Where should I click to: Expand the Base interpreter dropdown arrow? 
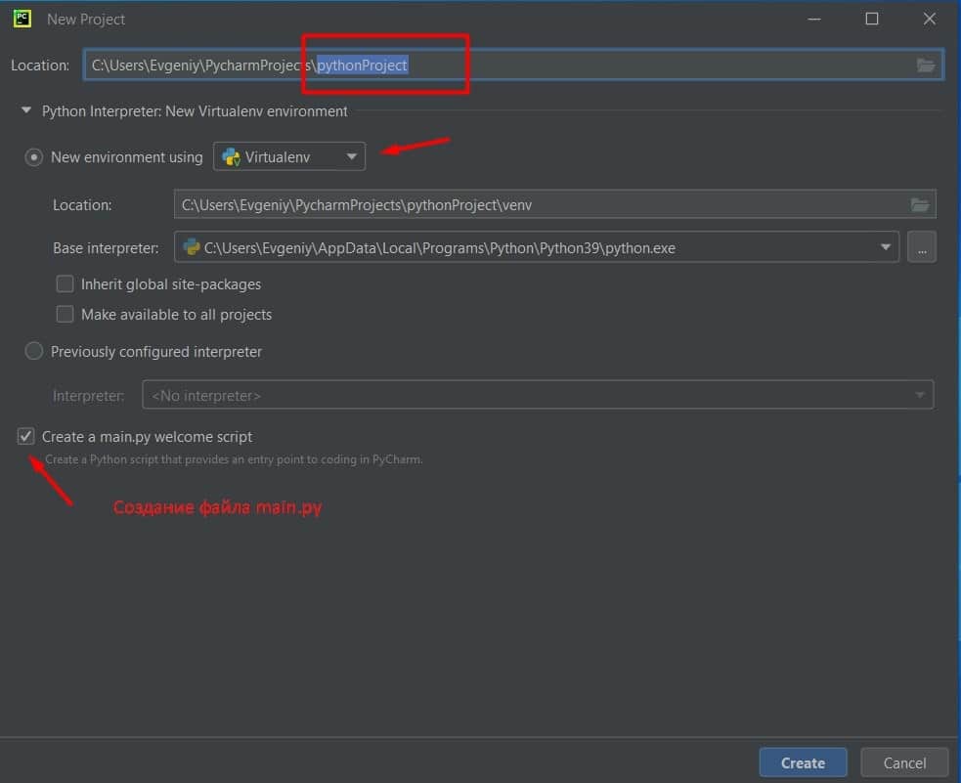click(x=886, y=247)
